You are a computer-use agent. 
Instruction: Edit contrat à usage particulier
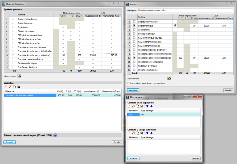(142, 133)
